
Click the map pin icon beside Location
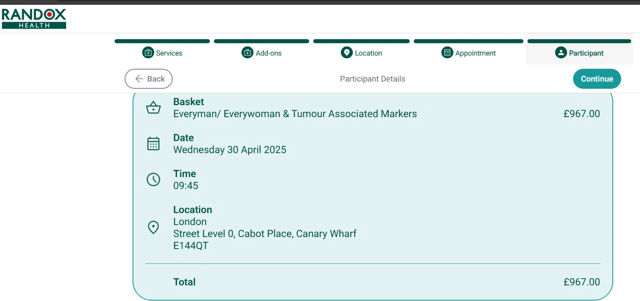coord(153,227)
